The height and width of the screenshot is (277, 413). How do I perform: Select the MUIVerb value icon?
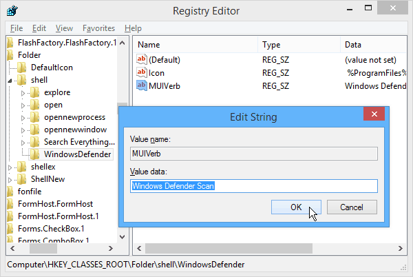(x=141, y=85)
